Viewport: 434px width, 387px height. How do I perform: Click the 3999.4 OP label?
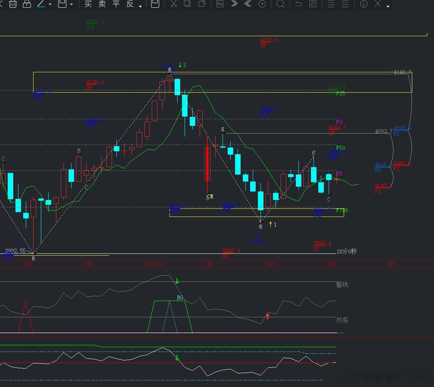point(322,246)
